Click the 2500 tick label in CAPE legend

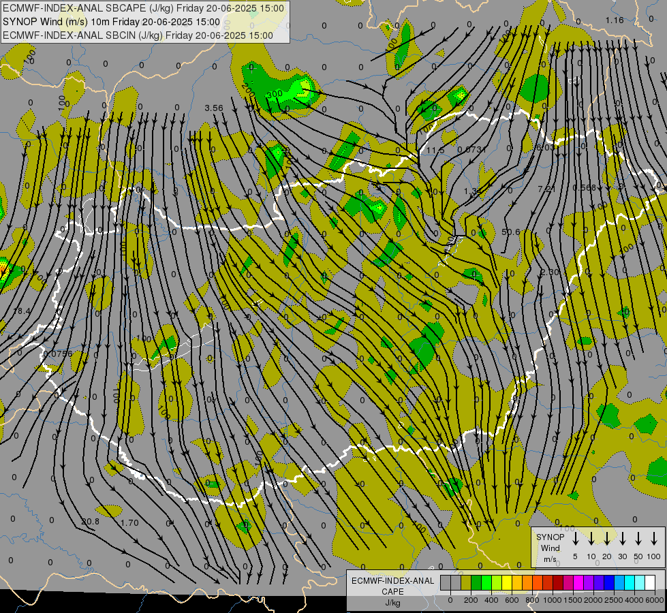click(613, 600)
